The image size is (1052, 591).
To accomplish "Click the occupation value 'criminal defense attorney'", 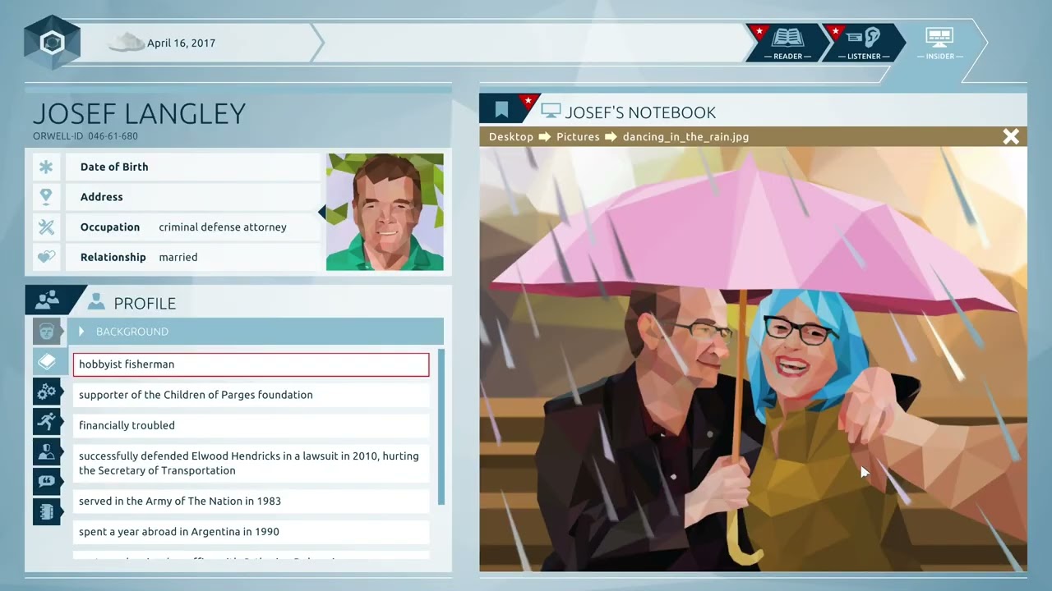I will [223, 227].
